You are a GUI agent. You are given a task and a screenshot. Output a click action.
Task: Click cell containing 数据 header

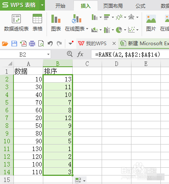(28, 71)
